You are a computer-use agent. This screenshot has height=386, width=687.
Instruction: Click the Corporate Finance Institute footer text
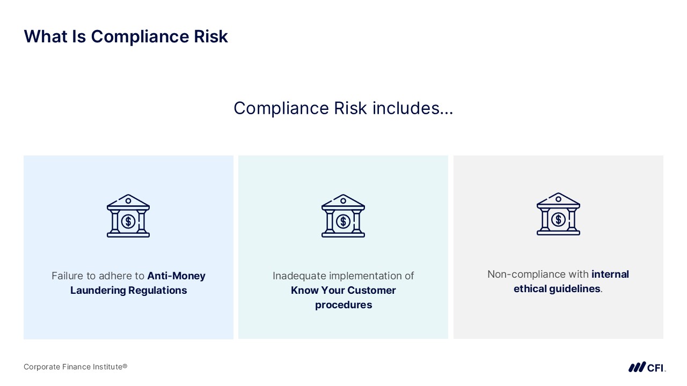(75, 367)
